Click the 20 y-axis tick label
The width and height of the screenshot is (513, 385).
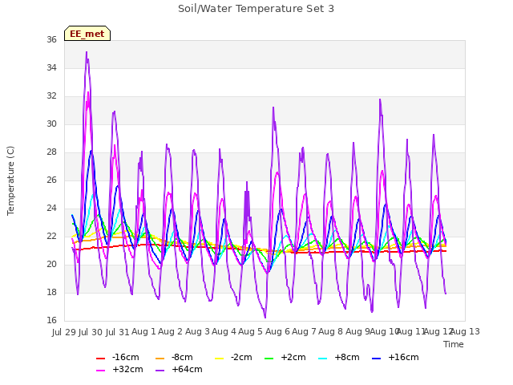click(51, 264)
